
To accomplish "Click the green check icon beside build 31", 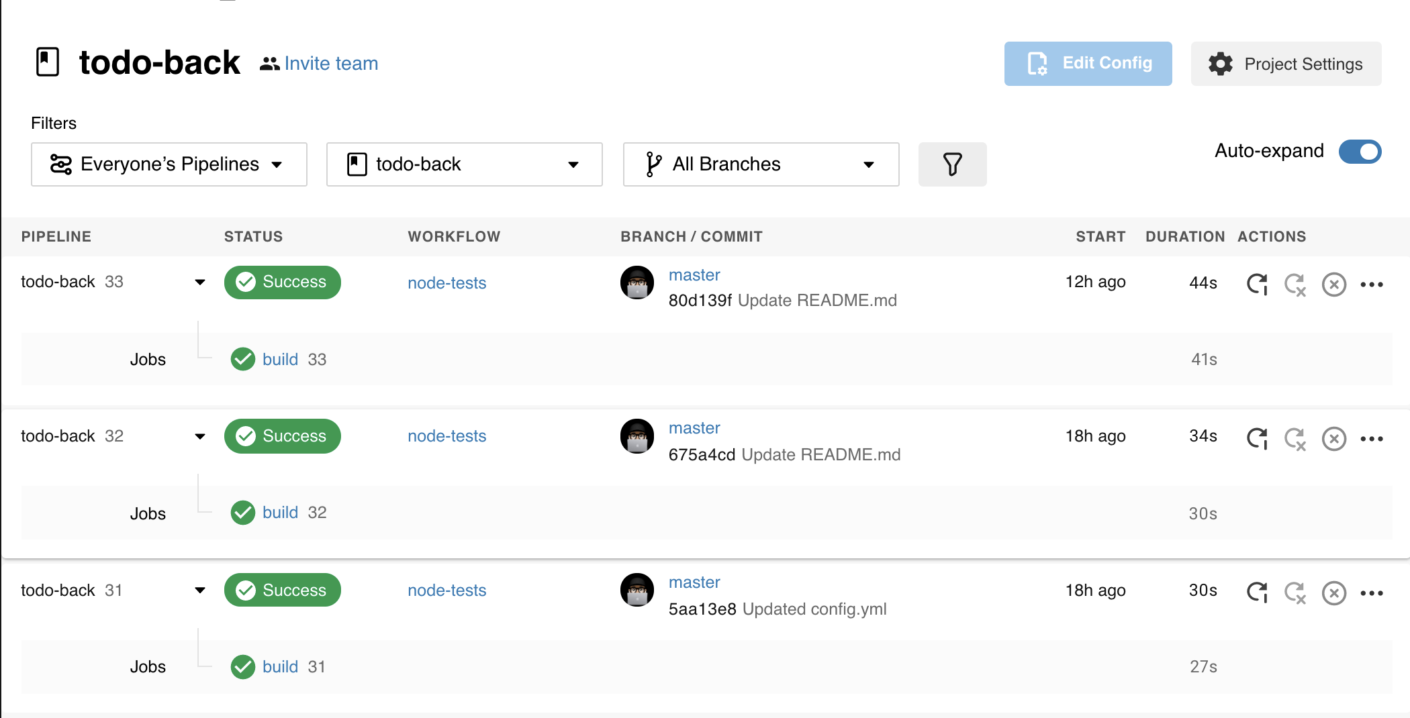I will tap(242, 666).
